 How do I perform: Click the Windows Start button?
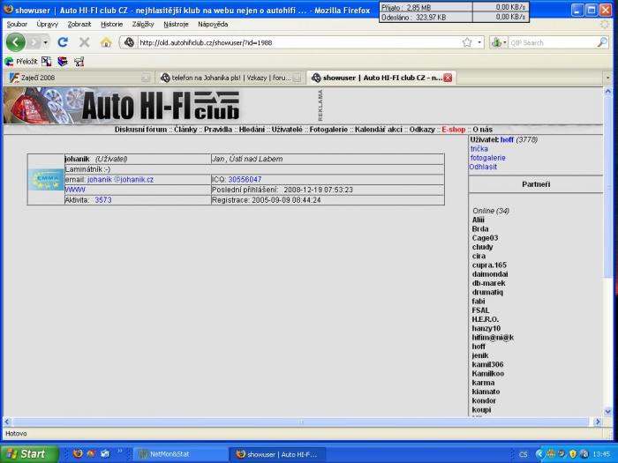click(29, 454)
